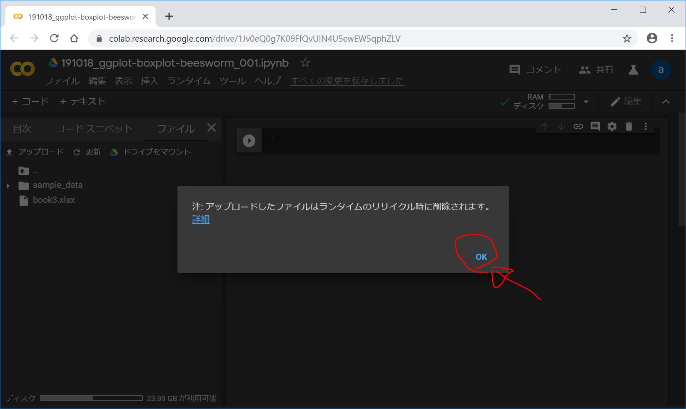This screenshot has height=409, width=686.
Task: Copy link to cell icon
Action: tap(578, 127)
